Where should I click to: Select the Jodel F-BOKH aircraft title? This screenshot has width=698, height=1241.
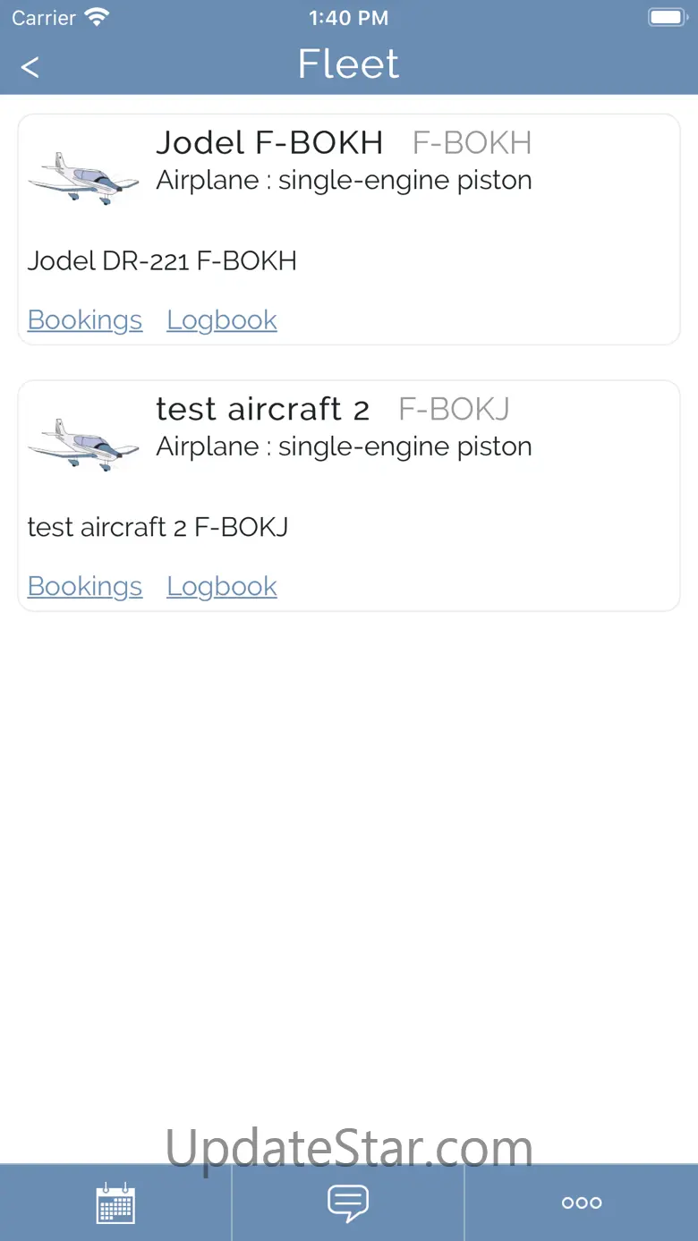coord(269,142)
